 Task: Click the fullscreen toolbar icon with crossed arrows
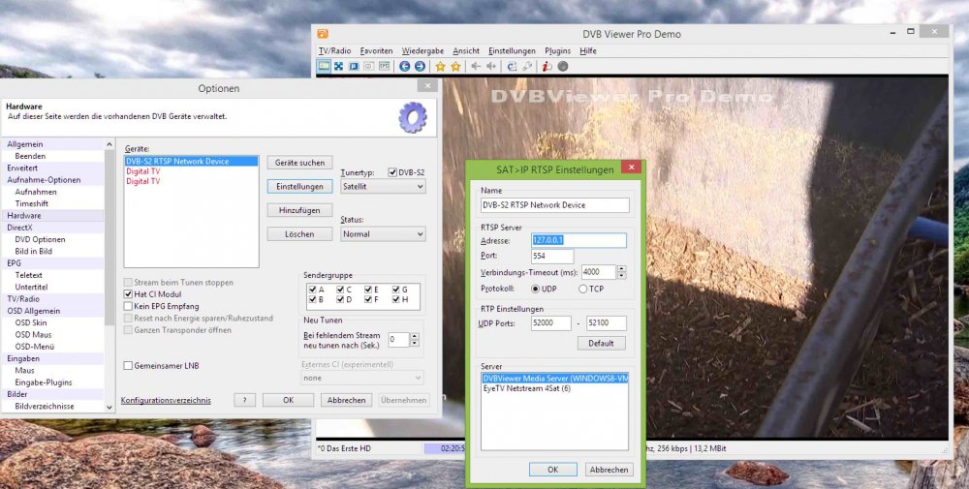tap(339, 67)
